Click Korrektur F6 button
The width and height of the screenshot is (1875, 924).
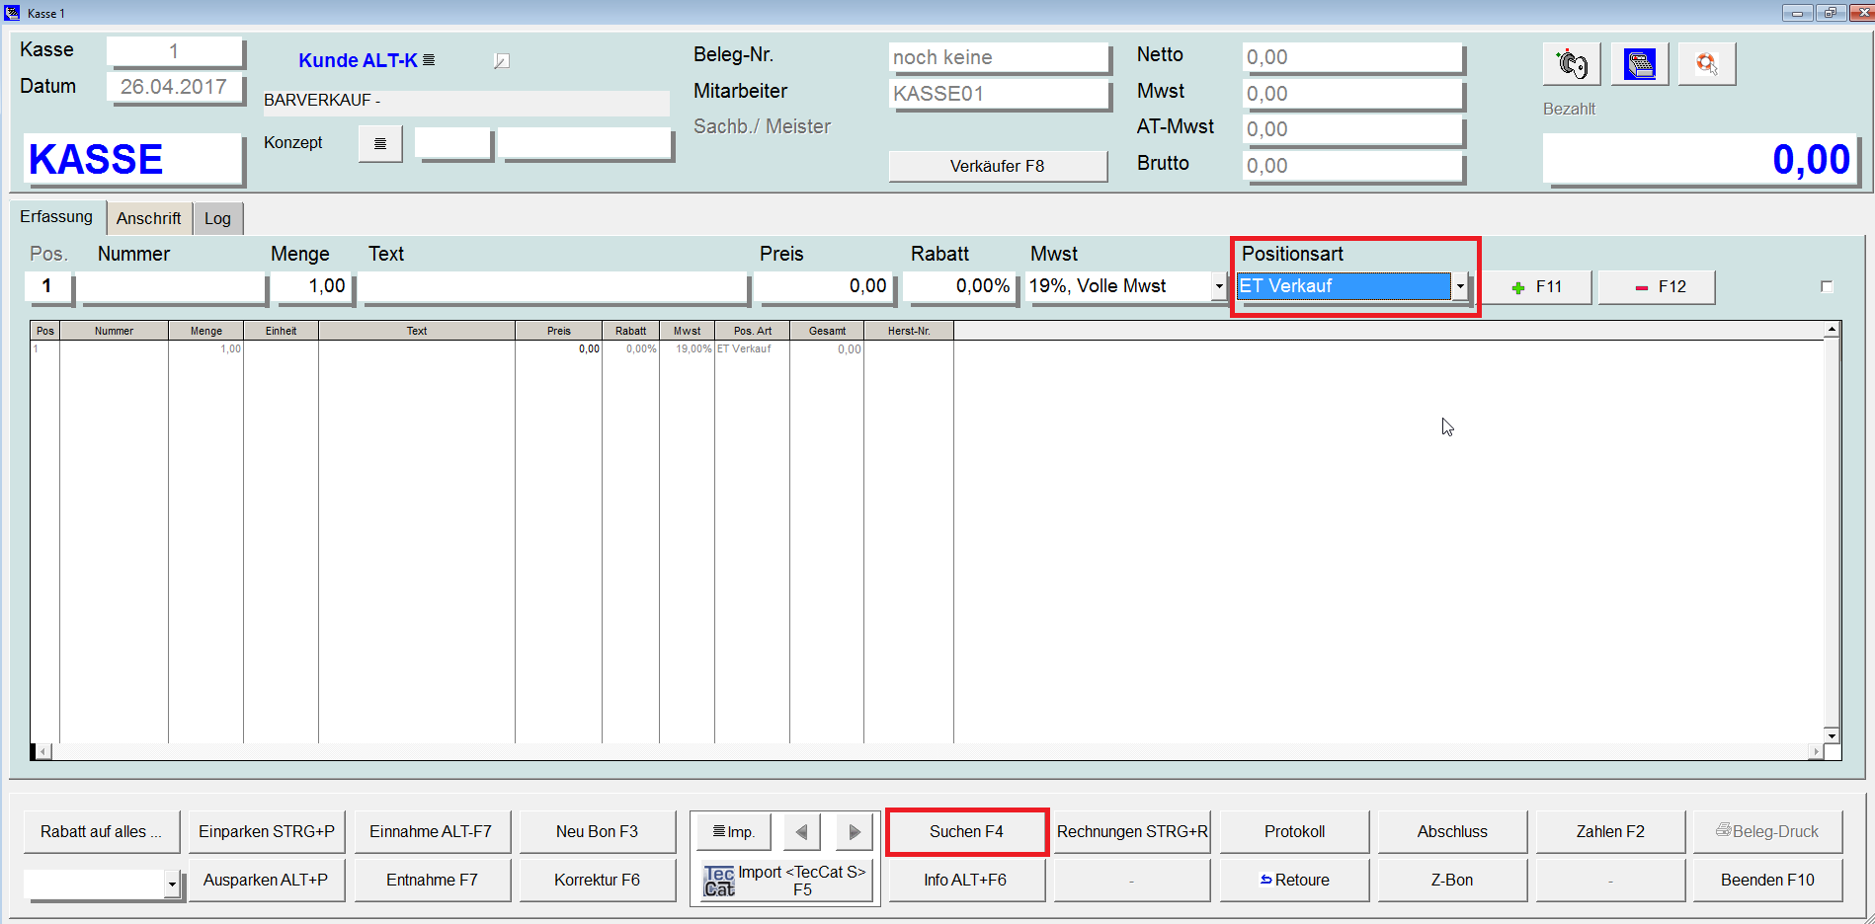[597, 881]
